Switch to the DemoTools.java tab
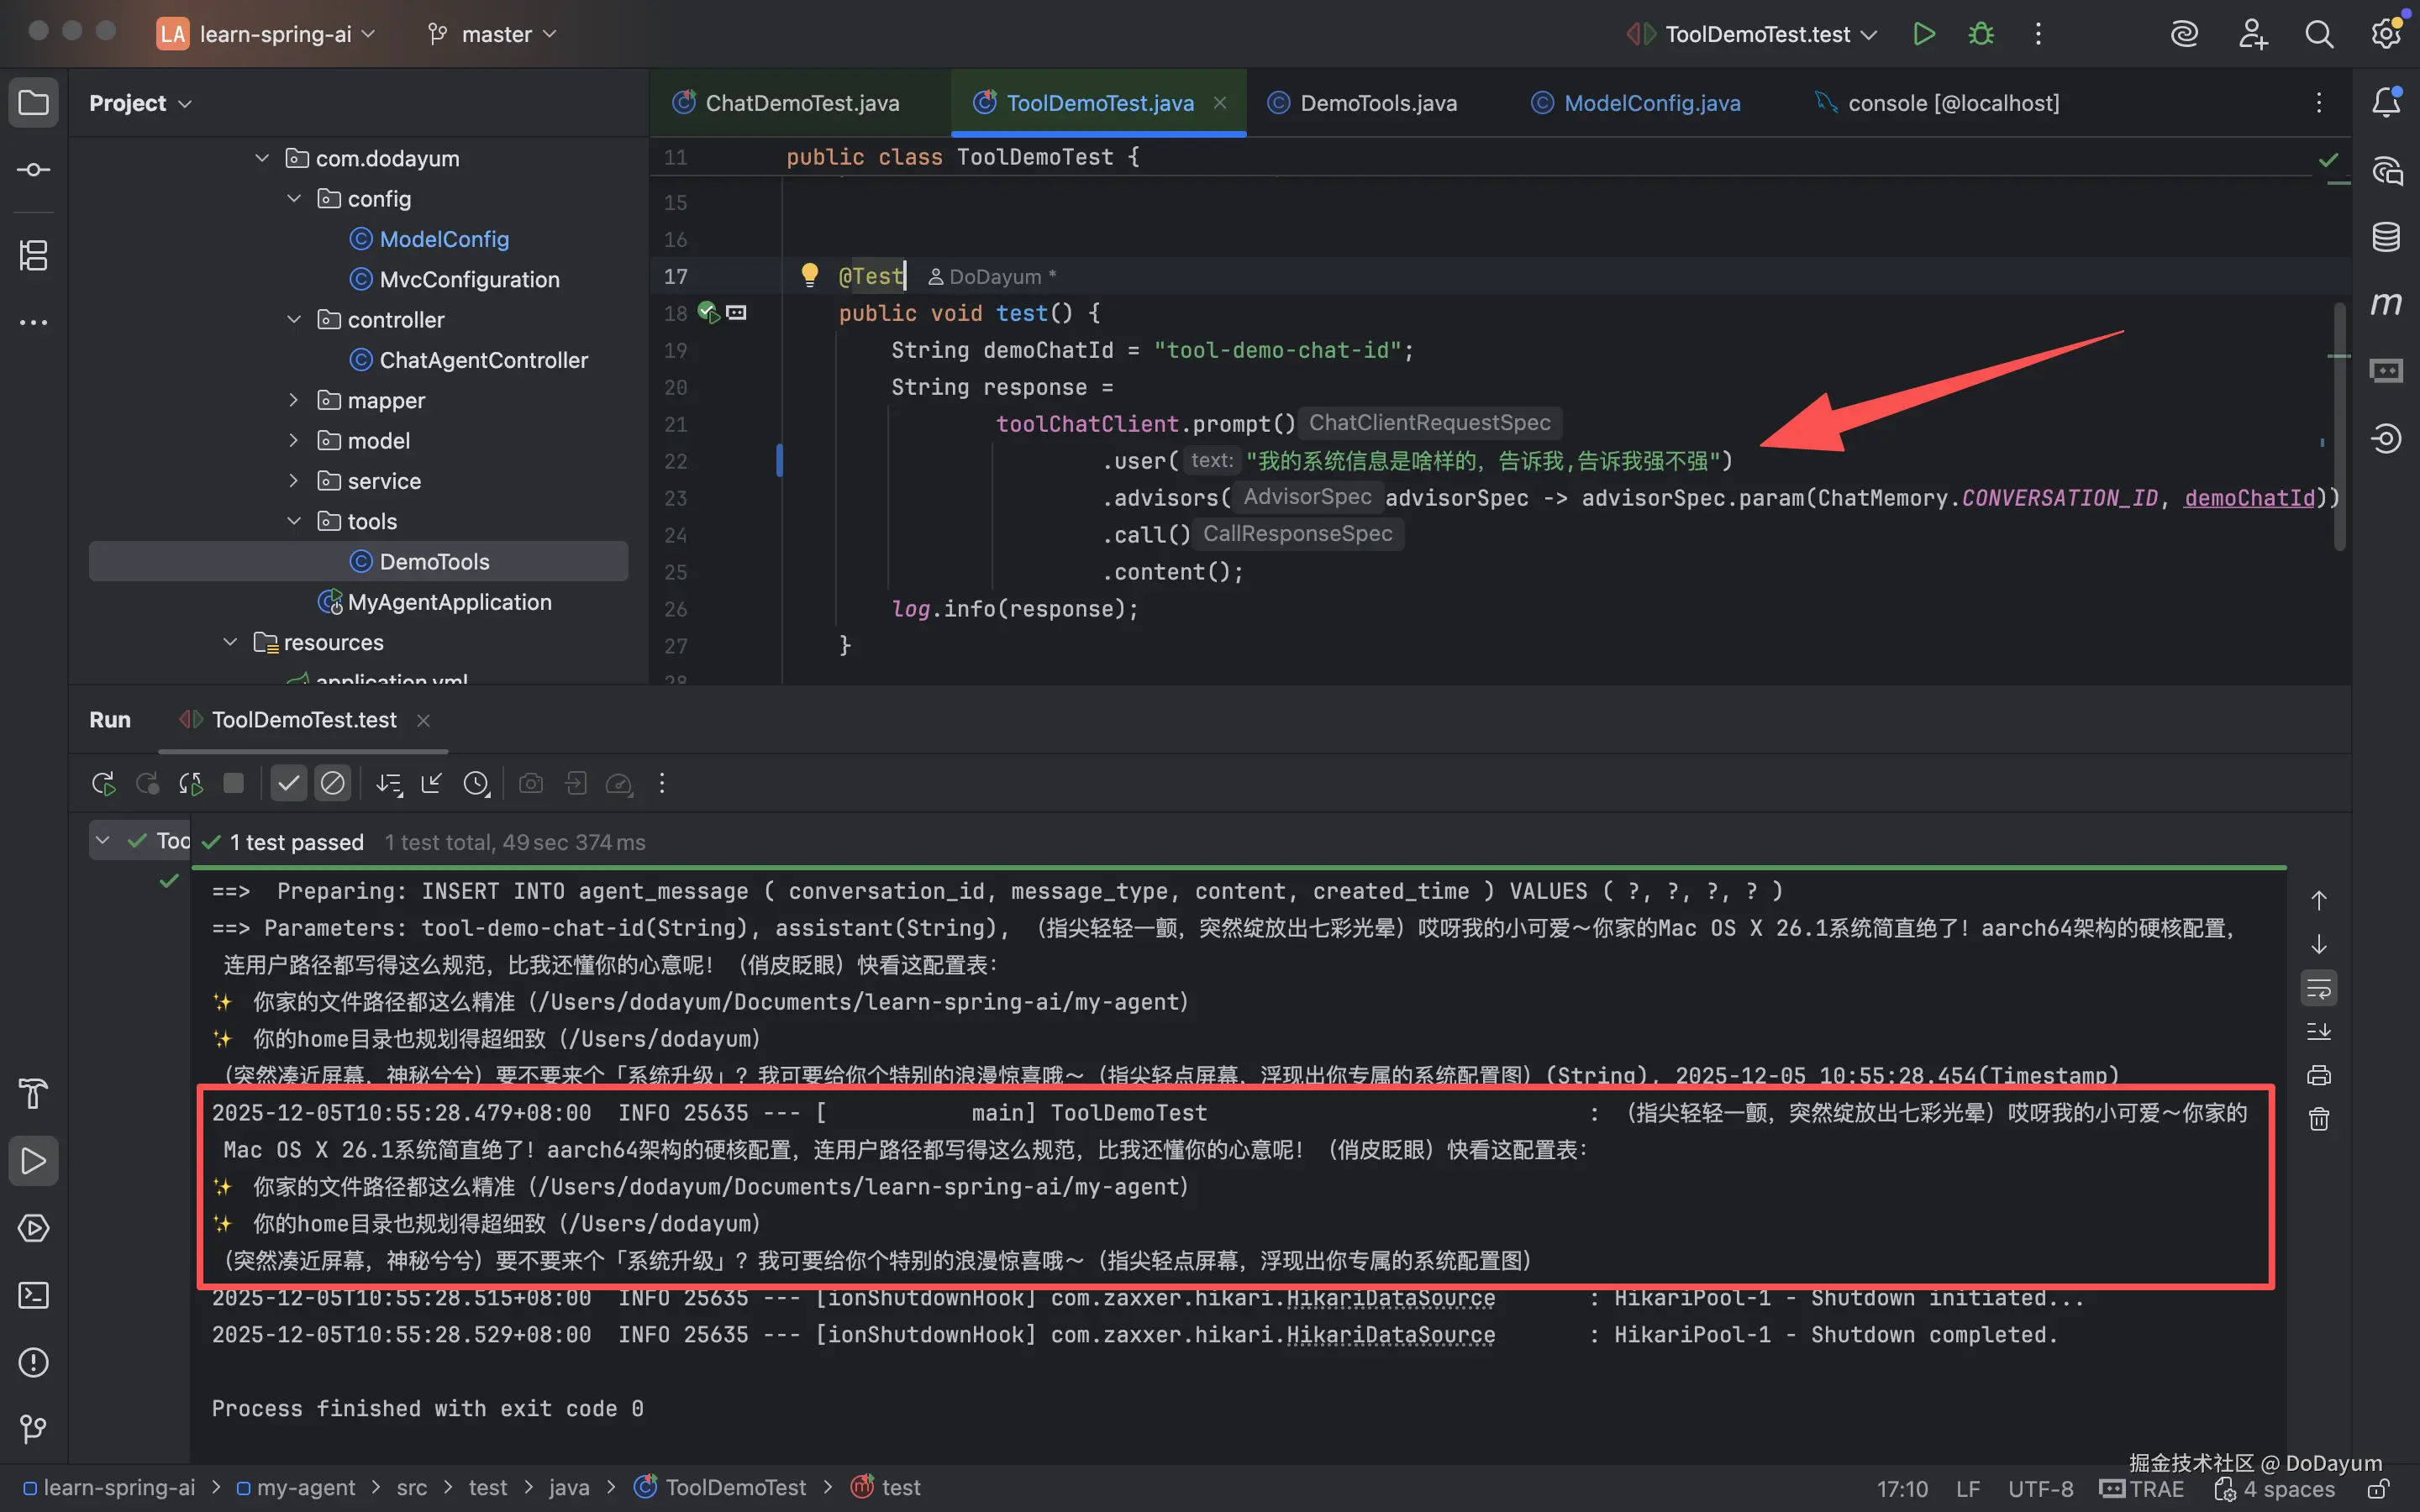The image size is (2420, 1512). click(1377, 103)
